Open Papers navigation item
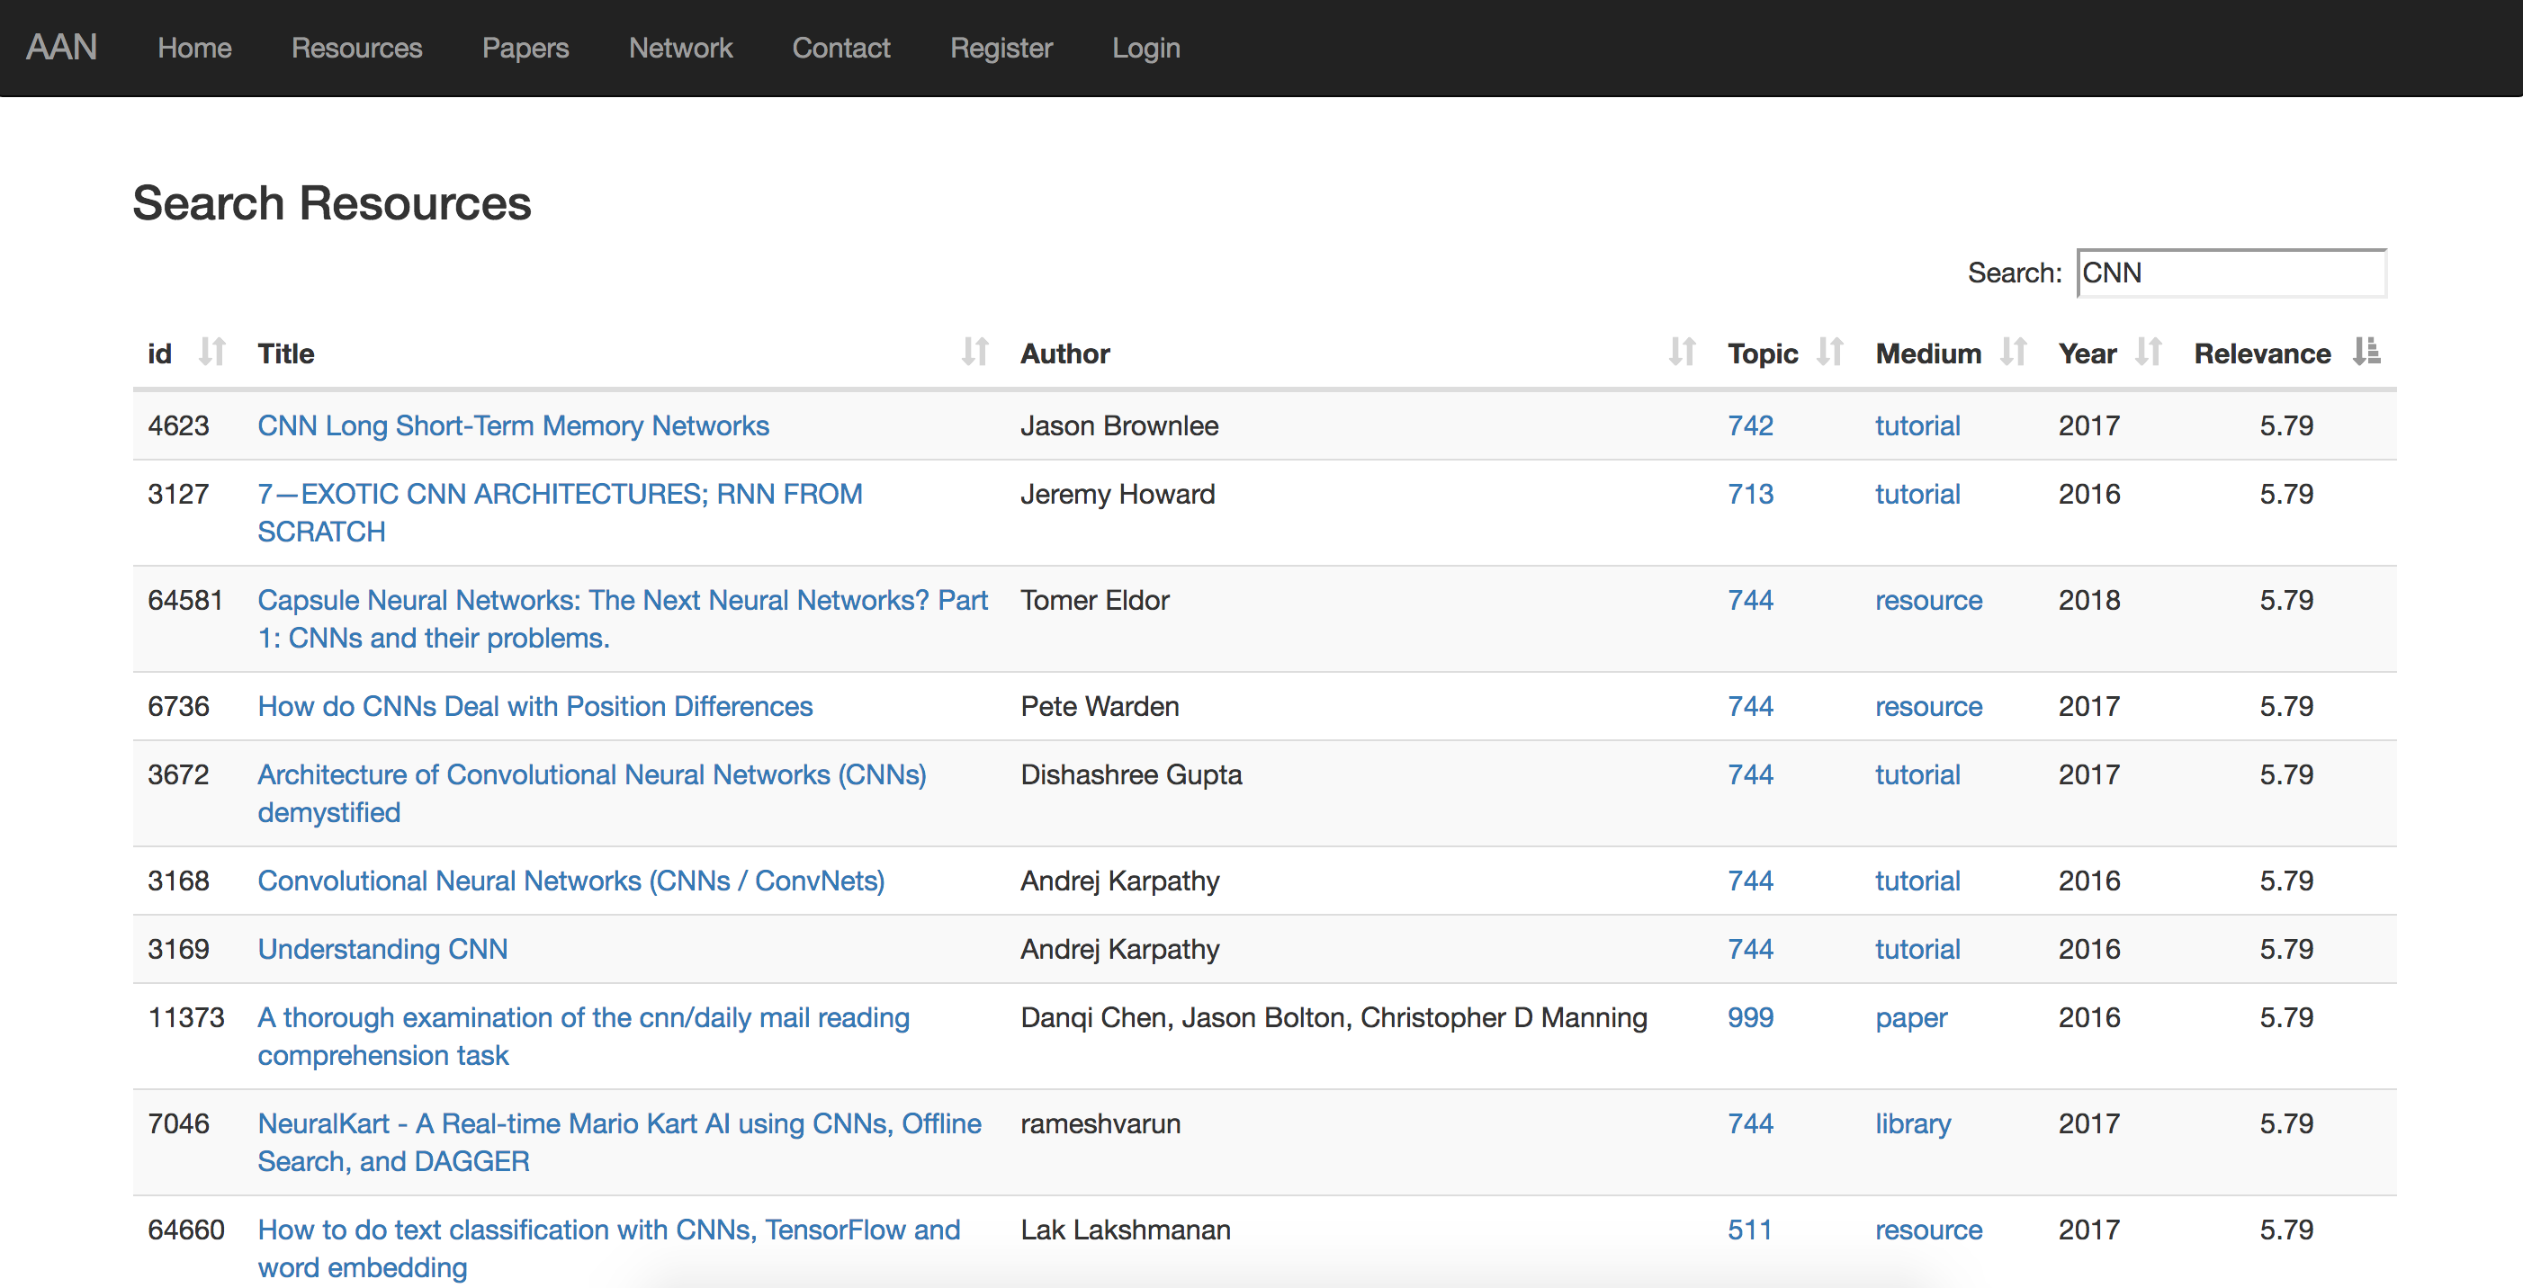The width and height of the screenshot is (2523, 1288). (525, 48)
